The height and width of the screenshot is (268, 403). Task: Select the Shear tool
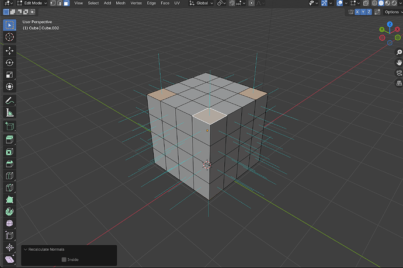(9, 259)
